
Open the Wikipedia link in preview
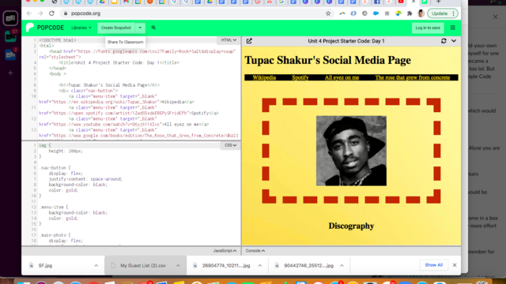coord(264,77)
